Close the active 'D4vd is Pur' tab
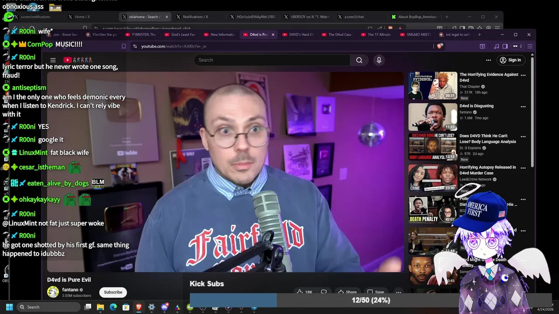This screenshot has height=314, width=559. tap(273, 34)
